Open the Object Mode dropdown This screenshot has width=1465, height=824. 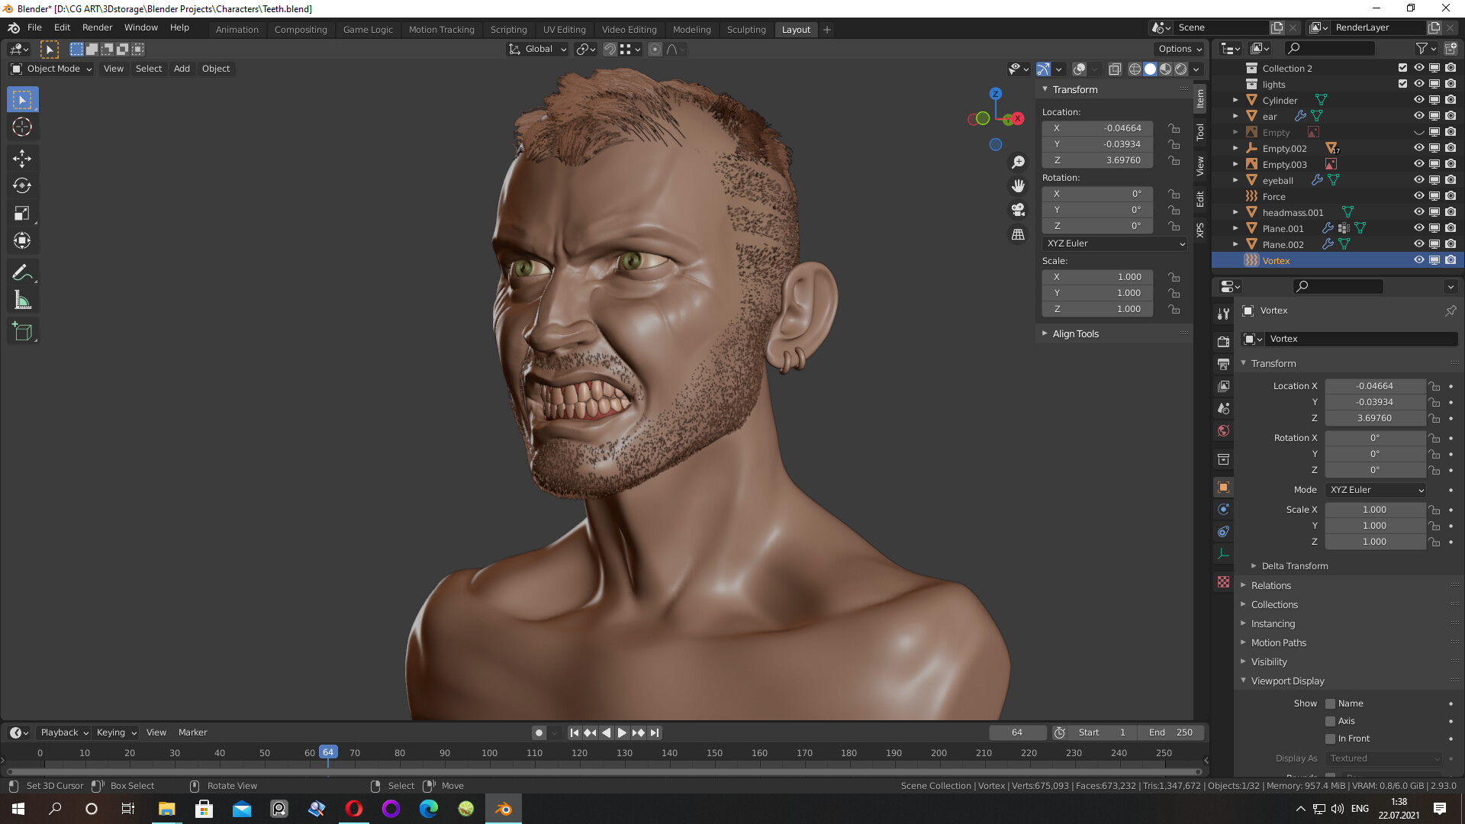point(50,69)
